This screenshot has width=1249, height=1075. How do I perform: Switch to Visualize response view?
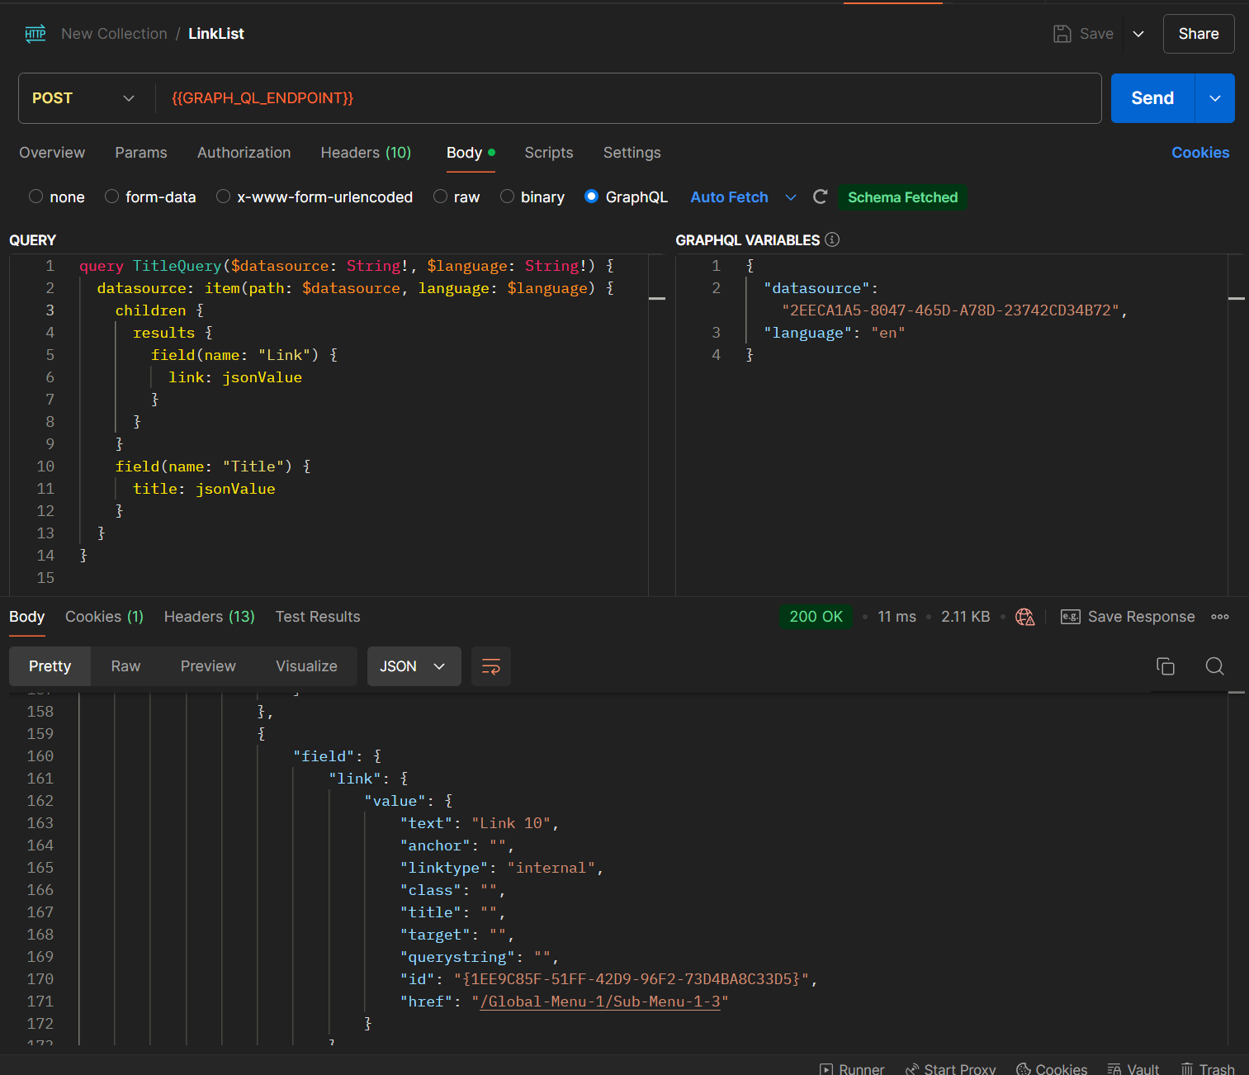(x=306, y=666)
